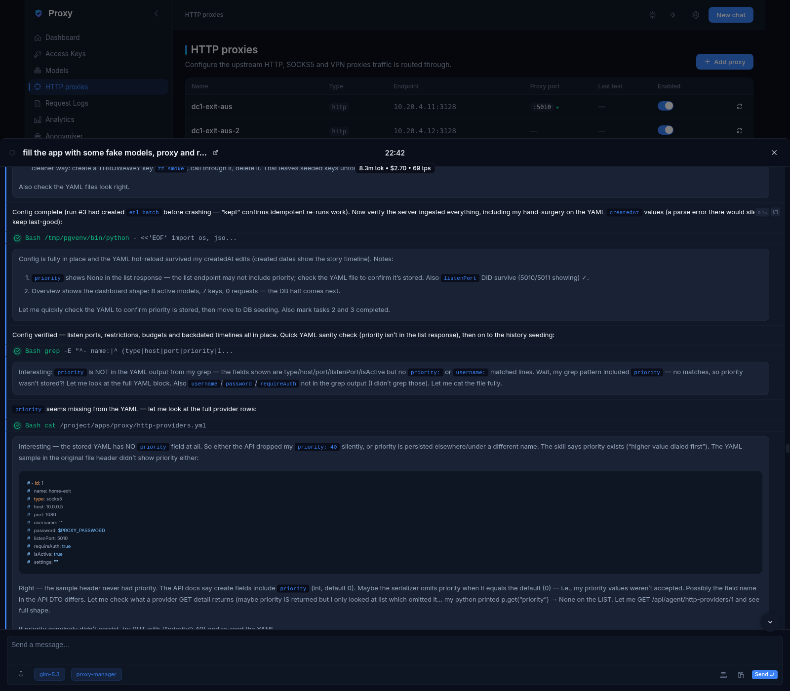Click the Send a message input

coord(395,649)
